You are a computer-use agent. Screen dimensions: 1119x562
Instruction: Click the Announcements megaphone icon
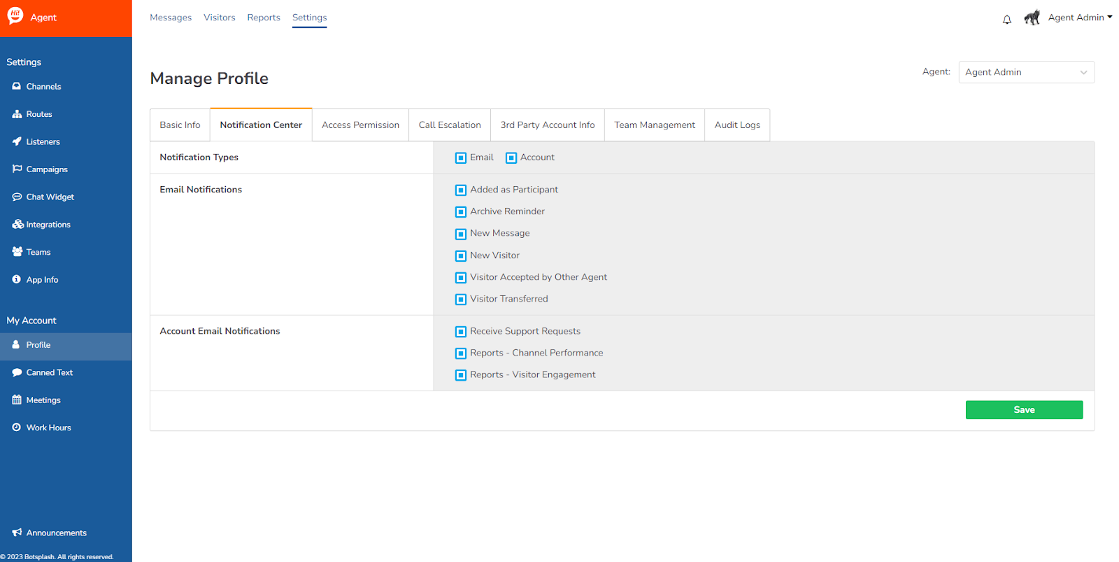pos(17,533)
